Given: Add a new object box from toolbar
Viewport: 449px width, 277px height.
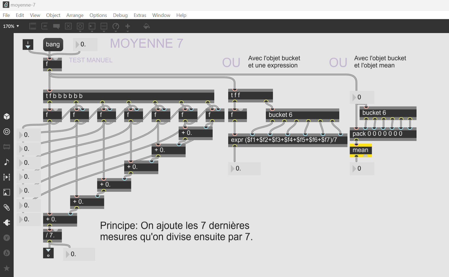Looking at the screenshot, I should (x=33, y=26).
